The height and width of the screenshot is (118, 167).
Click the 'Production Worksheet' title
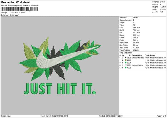pyautogui.click(x=15, y=2)
